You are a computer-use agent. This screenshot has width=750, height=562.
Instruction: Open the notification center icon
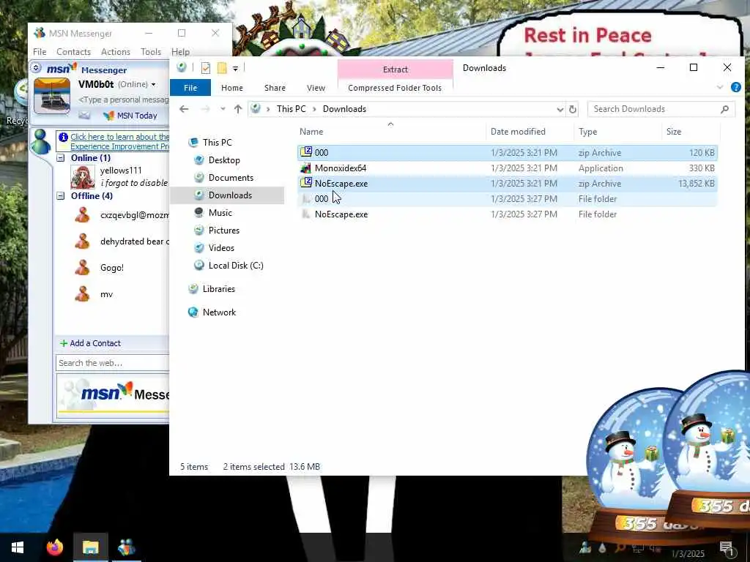point(727,548)
